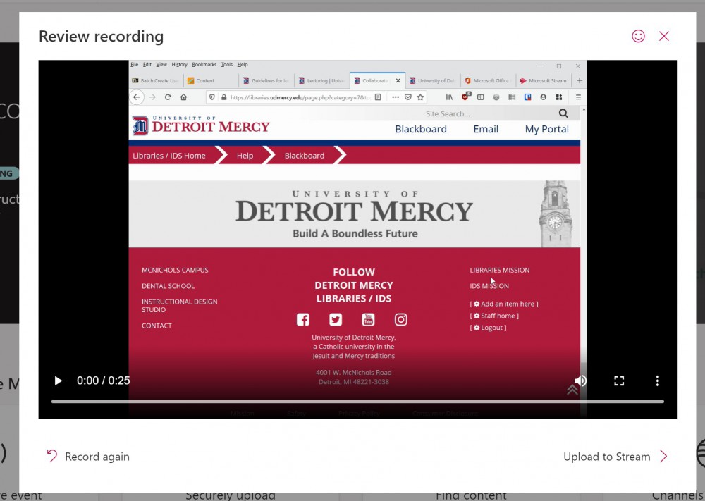
Task: Click the browser address bar
Action: (303, 97)
